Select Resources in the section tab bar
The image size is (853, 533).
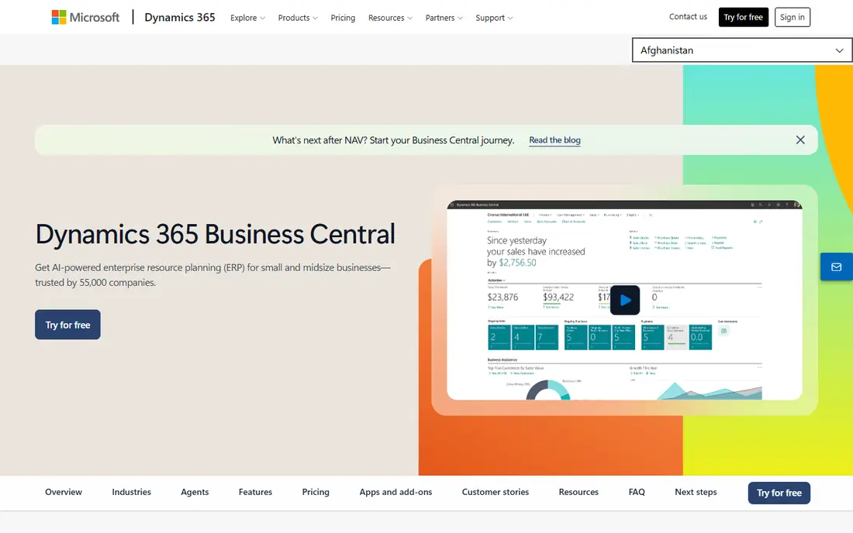(578, 492)
